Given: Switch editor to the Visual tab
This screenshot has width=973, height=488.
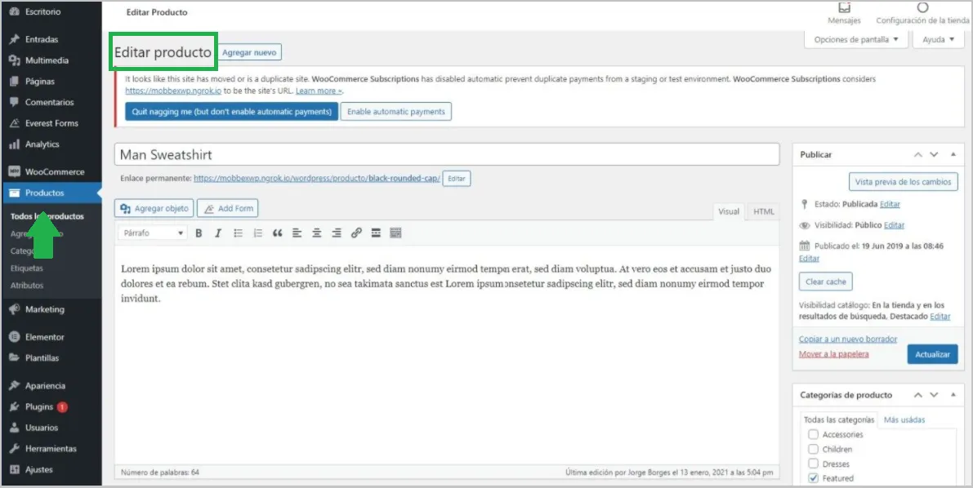Looking at the screenshot, I should [729, 211].
